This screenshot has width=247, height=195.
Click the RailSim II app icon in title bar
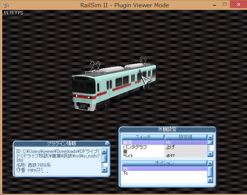[x=6, y=5]
